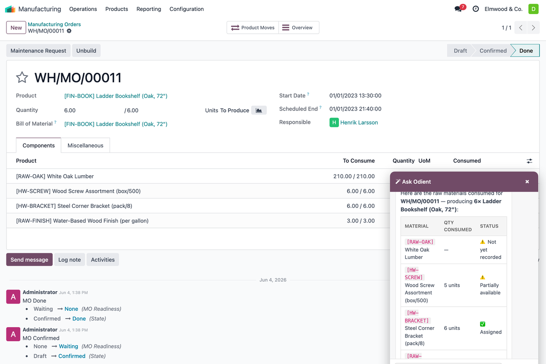
Task: Open the Activities button in chatter
Action: pos(103,260)
